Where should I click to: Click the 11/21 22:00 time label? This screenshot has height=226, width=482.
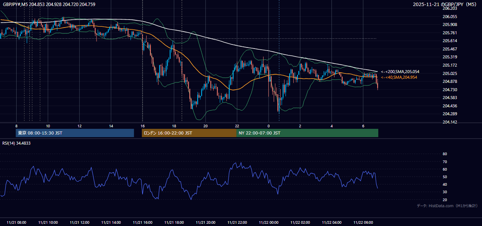[x=237, y=223]
